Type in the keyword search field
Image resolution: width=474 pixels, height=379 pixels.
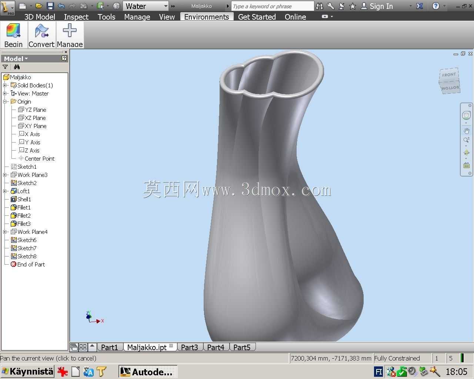[x=273, y=6]
